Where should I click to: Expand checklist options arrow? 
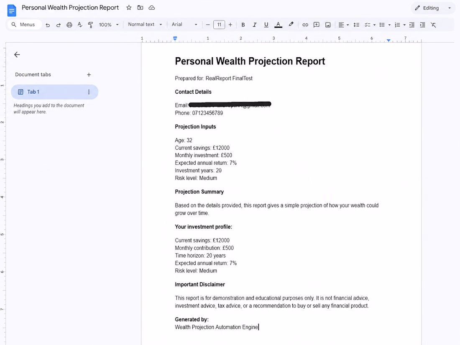(x=374, y=25)
